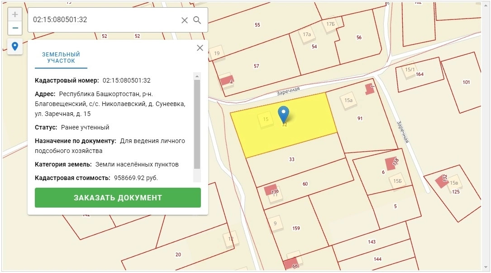491x273 pixels.
Task: Select parcel 20 on the map
Action: tap(178, 254)
